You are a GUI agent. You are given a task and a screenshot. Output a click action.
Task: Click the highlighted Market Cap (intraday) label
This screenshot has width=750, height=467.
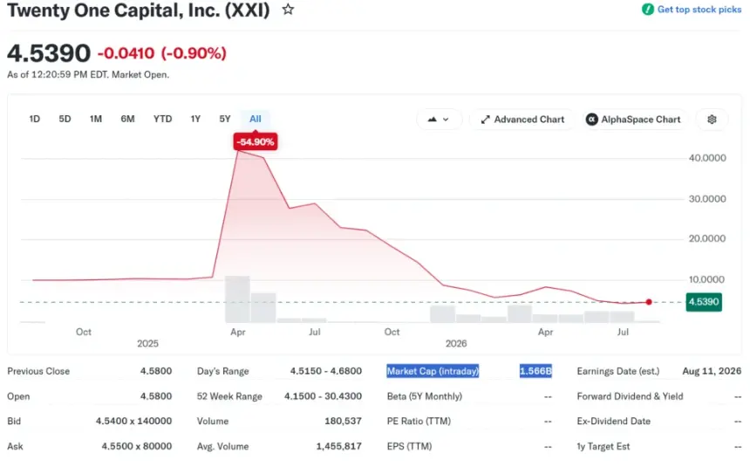[x=433, y=371]
